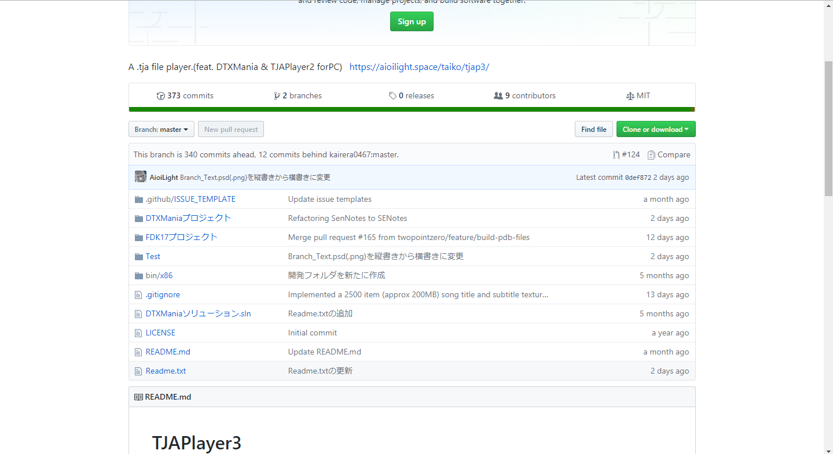
Task: Click the FDK17プロジェクト folder icon
Action: 139,238
